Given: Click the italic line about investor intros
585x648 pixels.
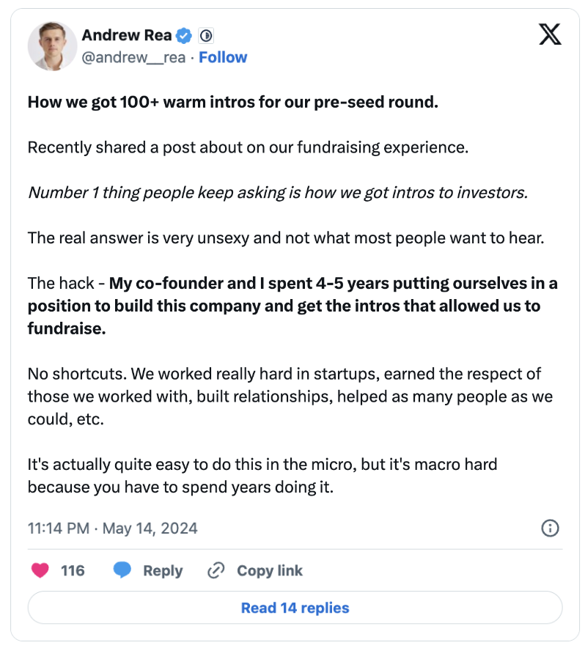Looking at the screenshot, I should [x=278, y=193].
